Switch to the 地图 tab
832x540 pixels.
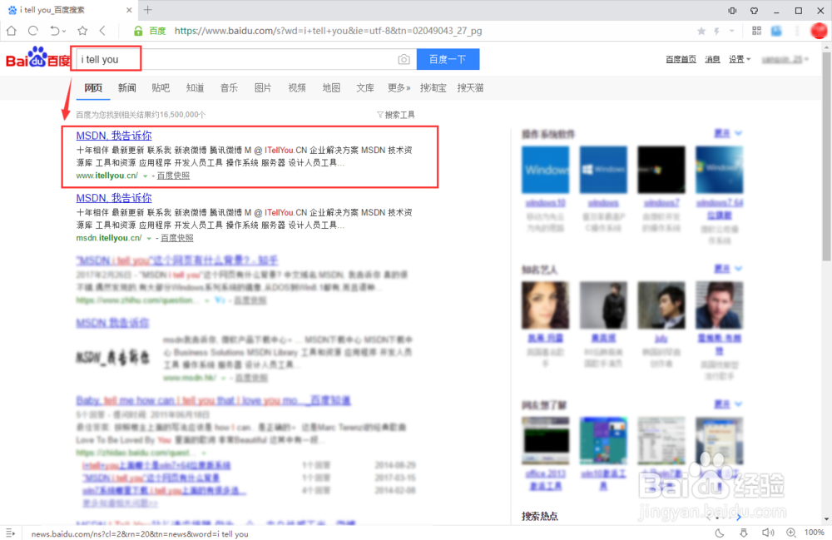tap(331, 88)
